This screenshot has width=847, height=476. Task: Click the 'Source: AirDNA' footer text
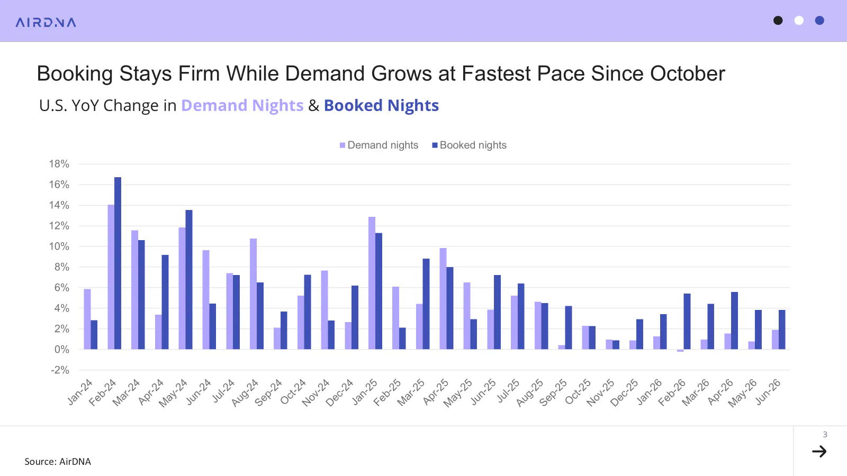point(58,462)
